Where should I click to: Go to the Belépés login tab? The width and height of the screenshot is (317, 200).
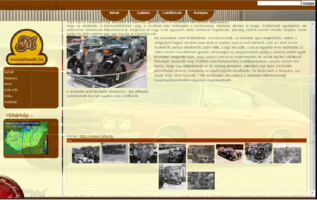pos(200,13)
